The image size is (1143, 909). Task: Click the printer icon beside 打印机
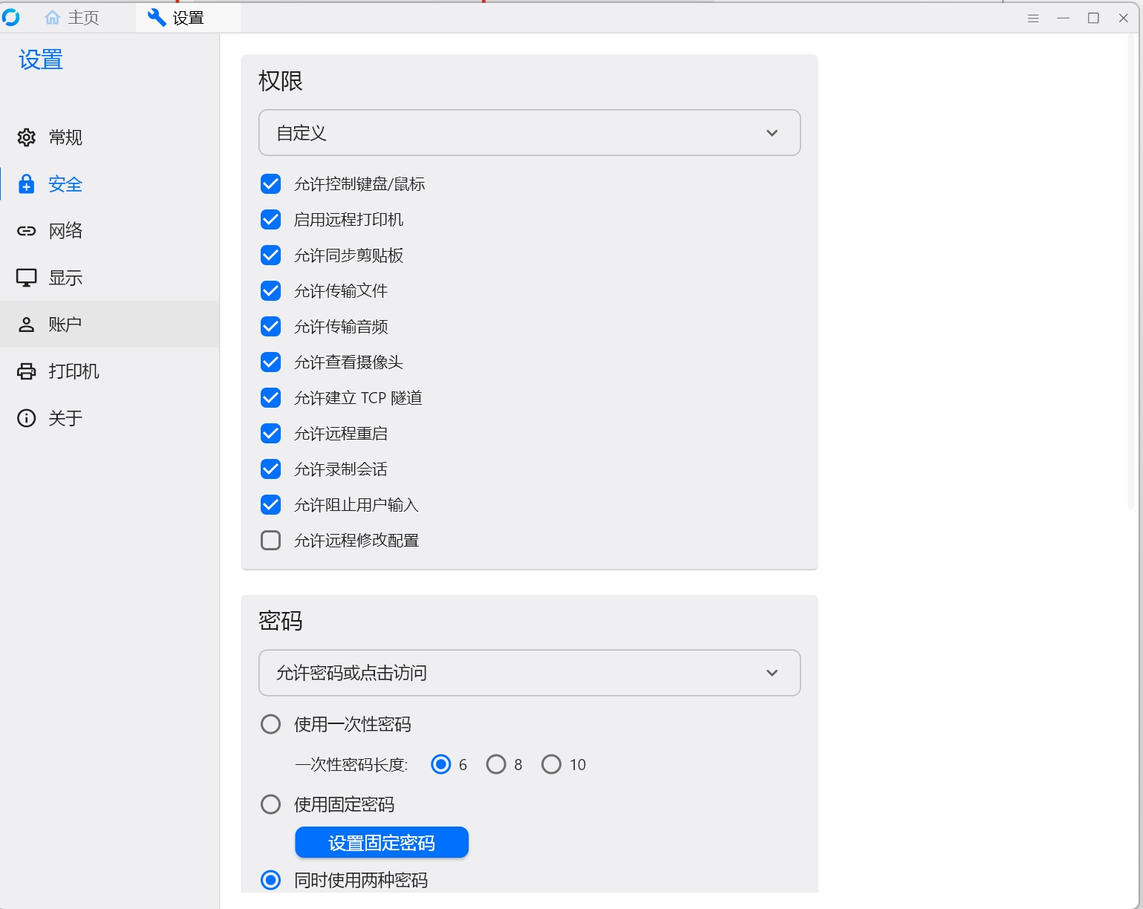[x=27, y=371]
